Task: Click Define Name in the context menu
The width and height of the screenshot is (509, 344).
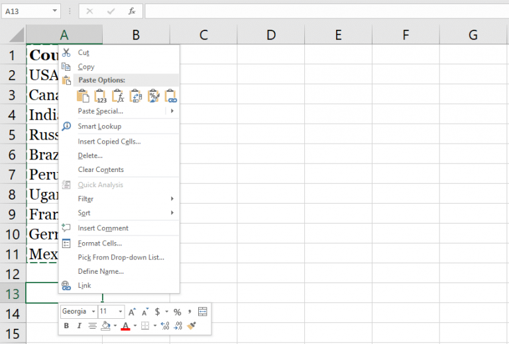Action: click(x=101, y=271)
